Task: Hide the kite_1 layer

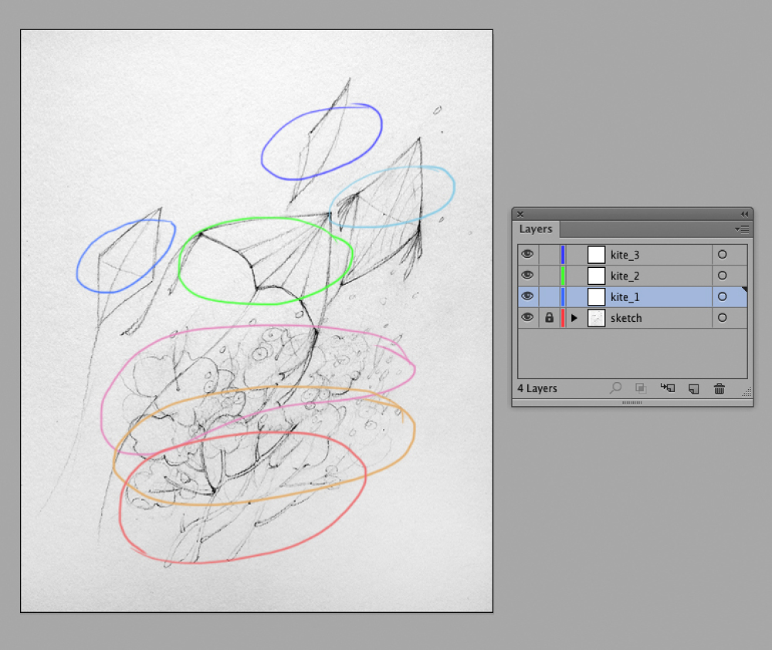Action: click(x=527, y=296)
